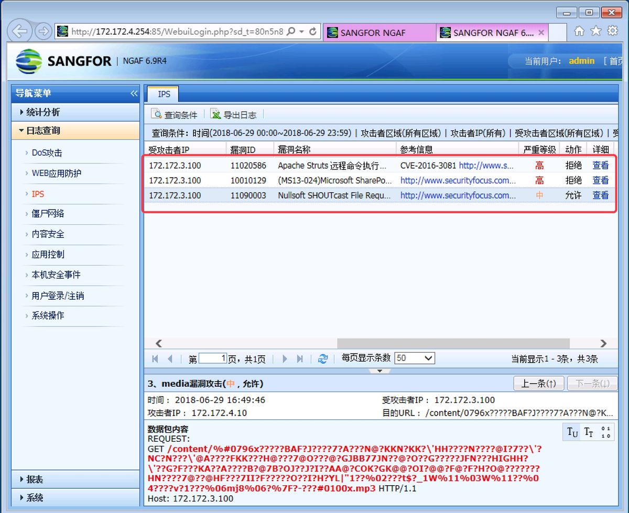
Task: Sort by 漏洞ID column header
Action: click(250, 149)
